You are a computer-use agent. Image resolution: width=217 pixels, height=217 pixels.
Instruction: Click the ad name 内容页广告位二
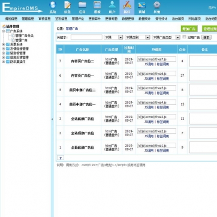click(83, 61)
